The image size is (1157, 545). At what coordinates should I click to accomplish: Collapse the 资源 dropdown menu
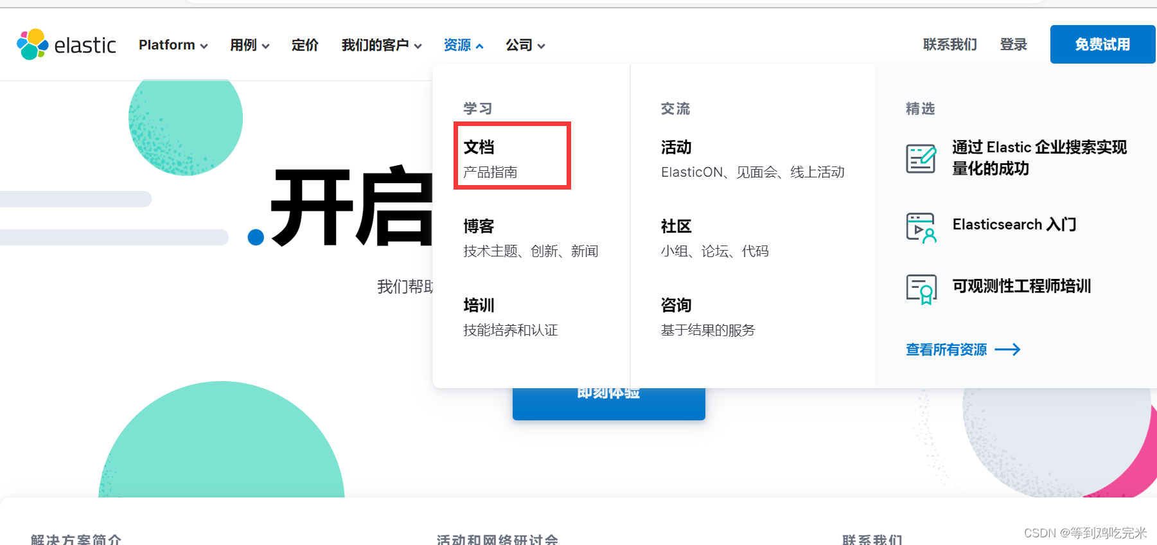pos(463,45)
